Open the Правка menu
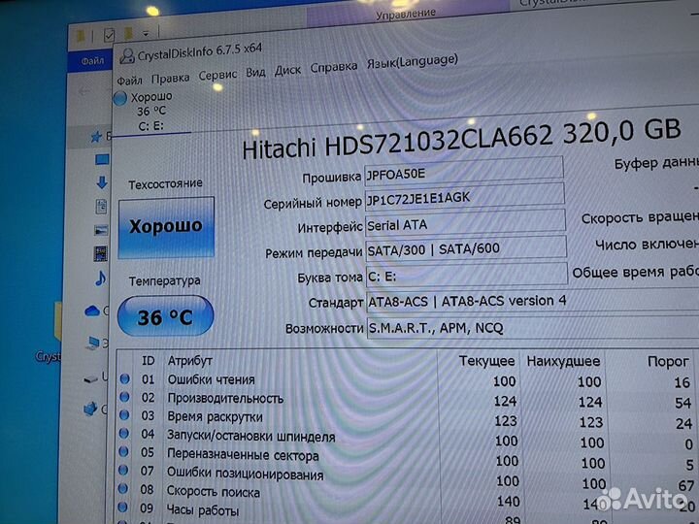Screen dimensions: 699x524 point(170,79)
